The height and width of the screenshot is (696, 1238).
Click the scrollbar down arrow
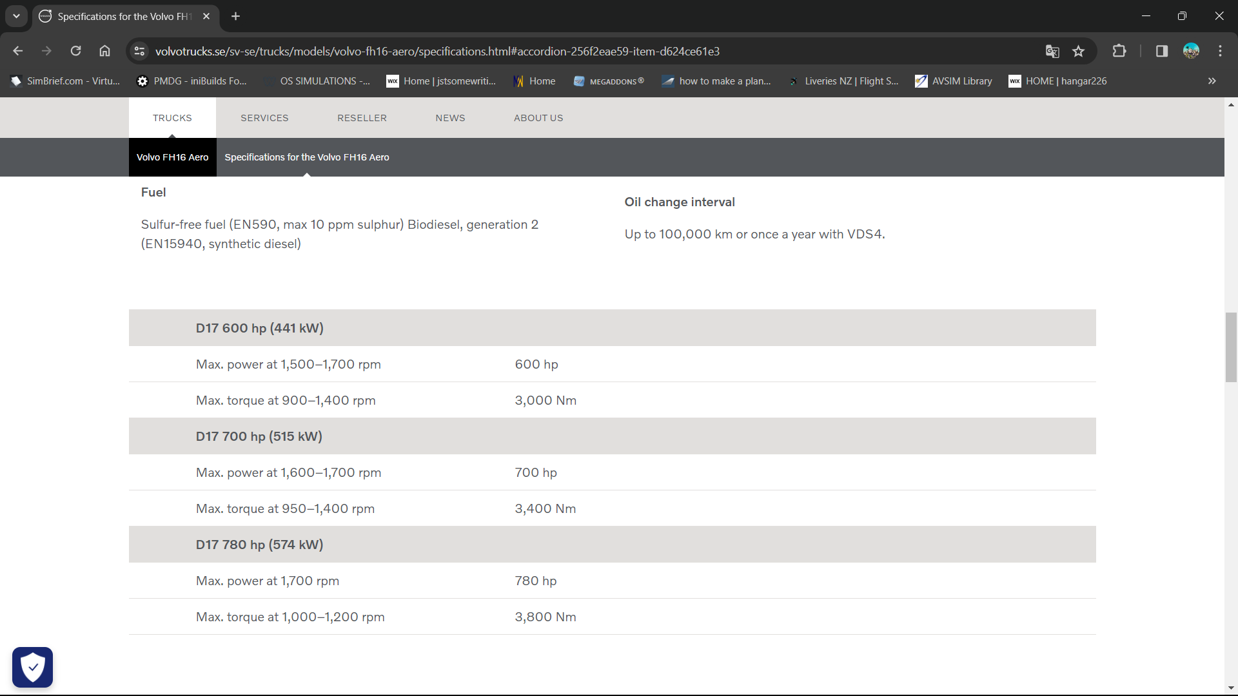click(x=1231, y=688)
